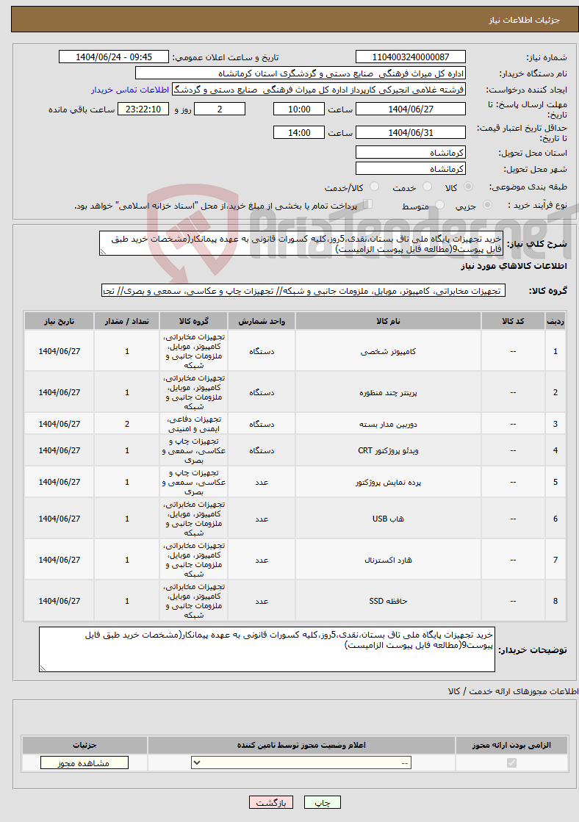Viewport: 579px width, 822px height.
Task: Click the تعداد / مقدار column header
Action: [x=127, y=321]
